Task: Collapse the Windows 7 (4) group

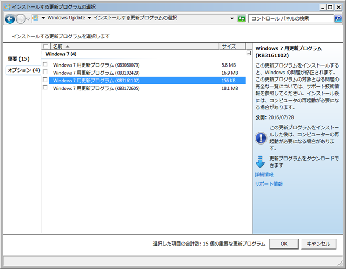Action: [249, 53]
